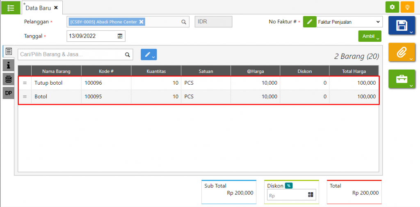This screenshot has height=207, width=420.
Task: Click the Total Rp 200,000 box
Action: coord(354,192)
